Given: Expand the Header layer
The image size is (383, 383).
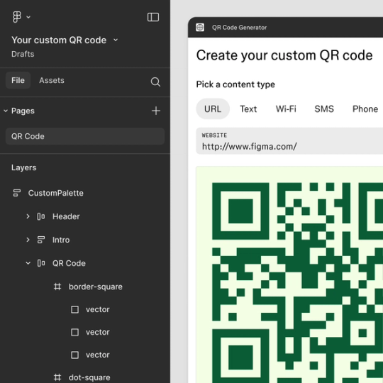Looking at the screenshot, I should click(28, 216).
